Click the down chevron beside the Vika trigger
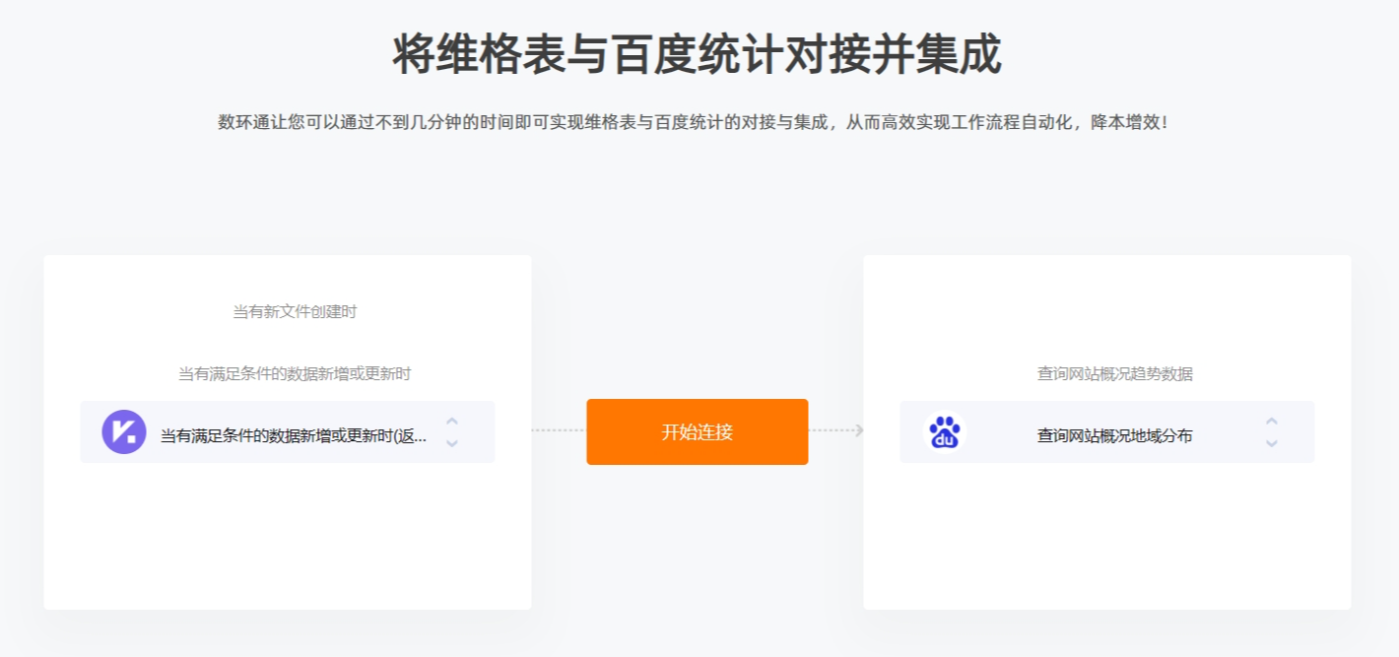The width and height of the screenshot is (1399, 657). 451,443
